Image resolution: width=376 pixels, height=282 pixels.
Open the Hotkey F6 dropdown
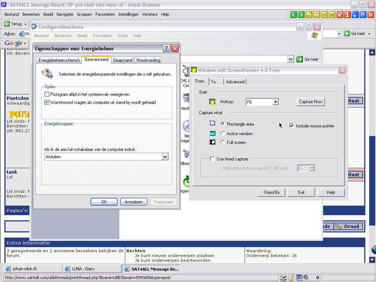click(x=275, y=102)
